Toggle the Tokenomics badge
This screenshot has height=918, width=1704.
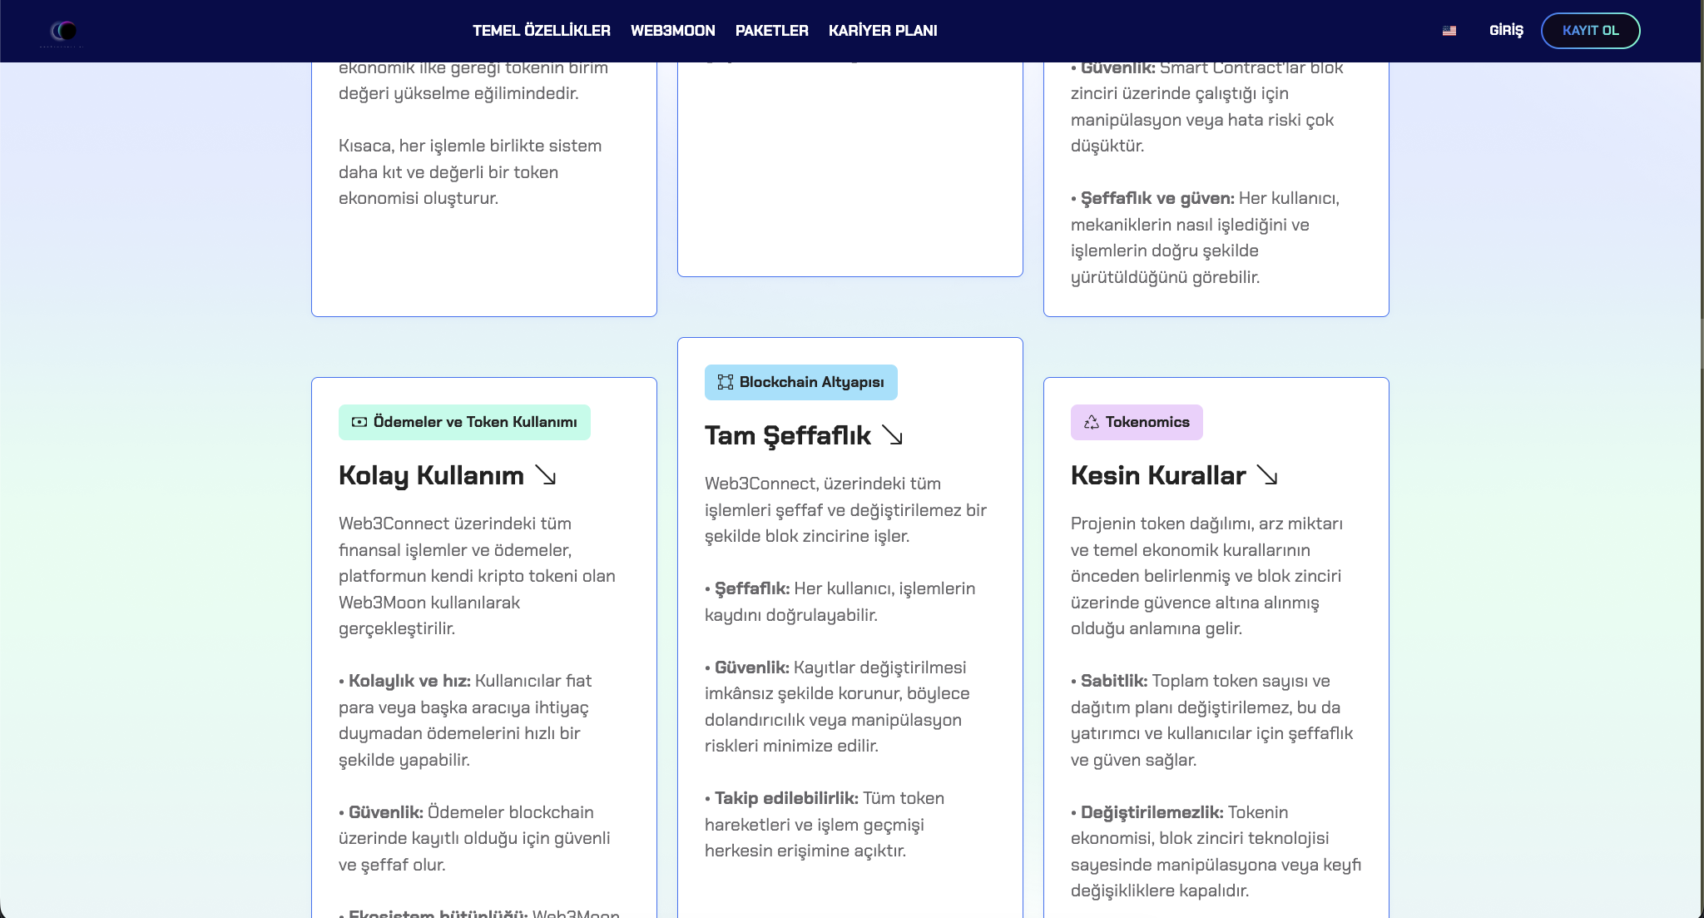(1137, 422)
